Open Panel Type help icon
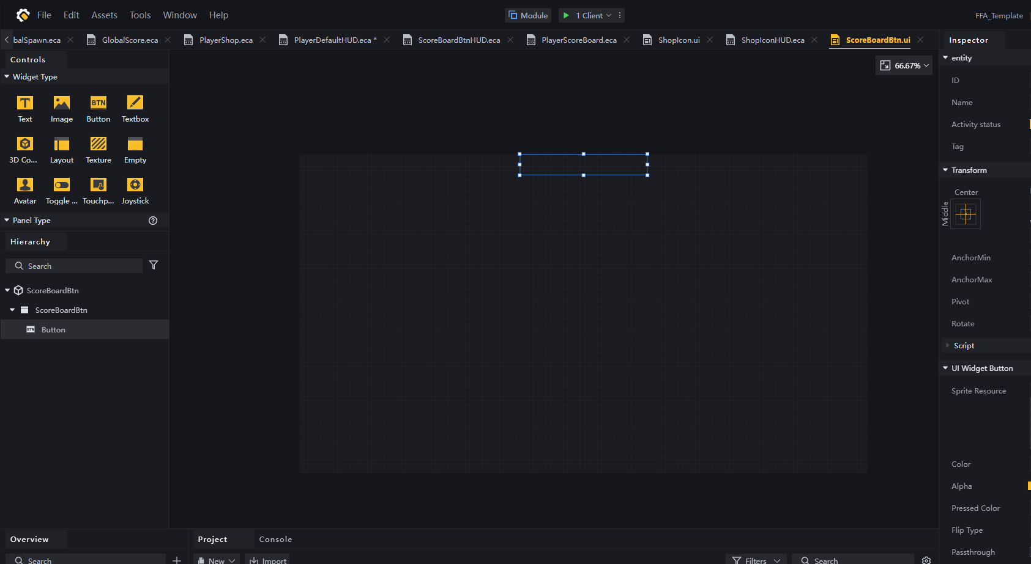This screenshot has width=1031, height=564. point(153,221)
